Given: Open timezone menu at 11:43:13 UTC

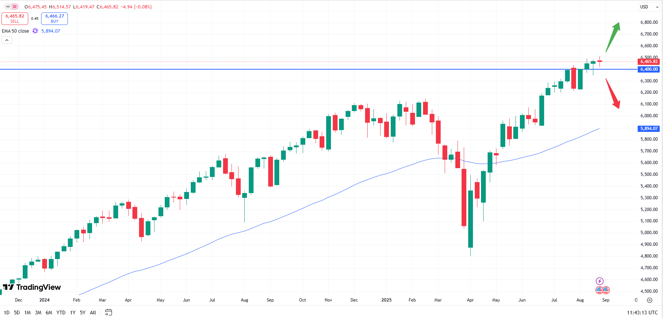Looking at the screenshot, I should tap(642, 313).
